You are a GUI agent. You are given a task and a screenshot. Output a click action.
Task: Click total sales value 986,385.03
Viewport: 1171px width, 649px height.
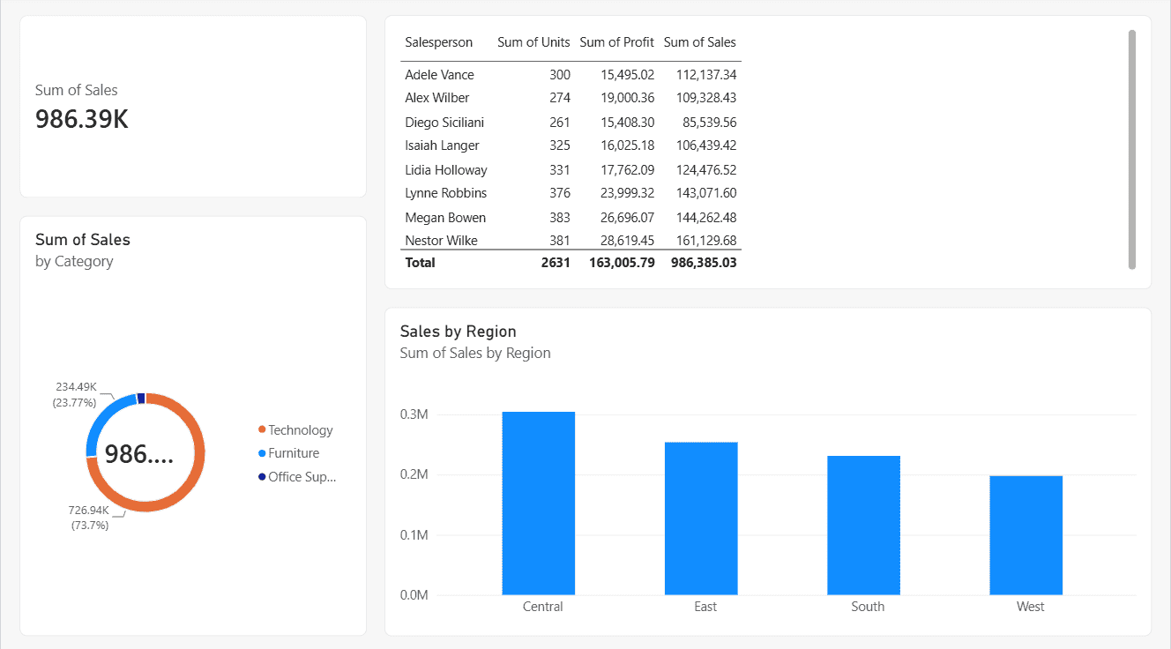pos(704,263)
